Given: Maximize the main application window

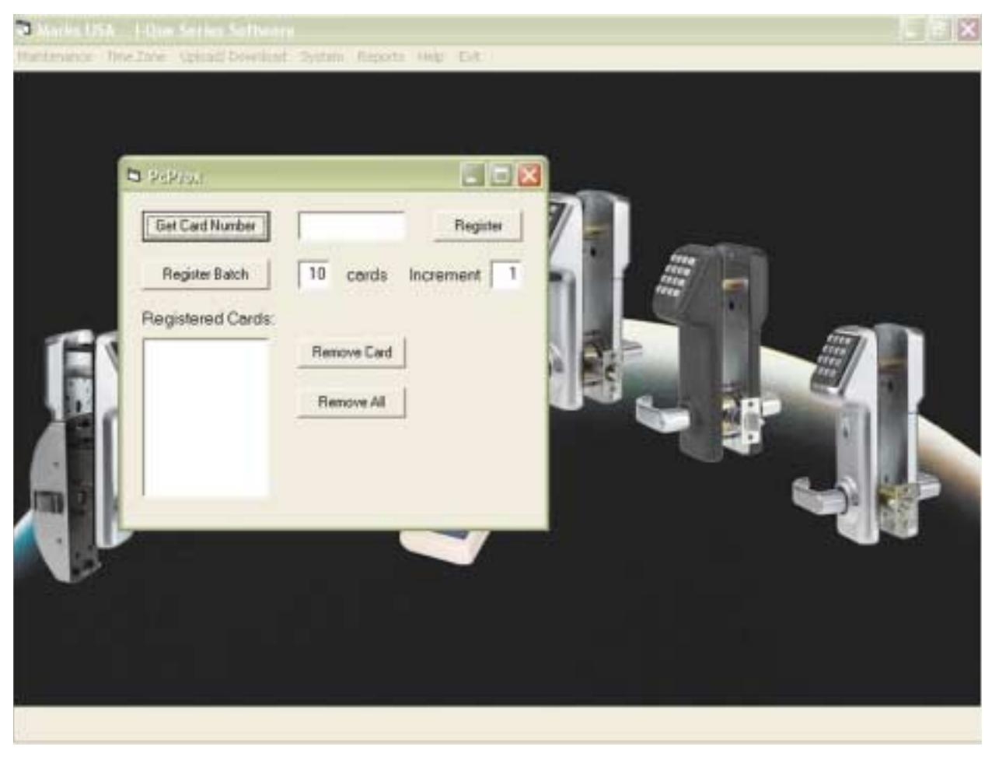Looking at the screenshot, I should point(940,30).
